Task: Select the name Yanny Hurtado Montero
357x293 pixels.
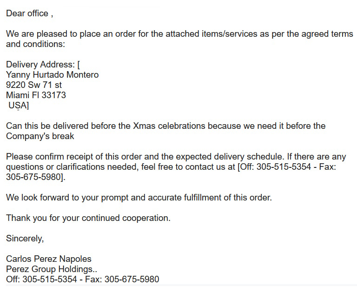Action: pos(52,75)
